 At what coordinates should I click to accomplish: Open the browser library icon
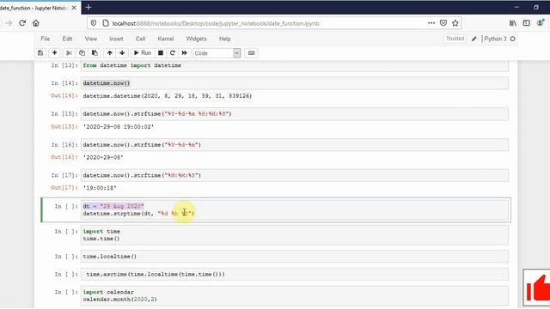point(513,23)
